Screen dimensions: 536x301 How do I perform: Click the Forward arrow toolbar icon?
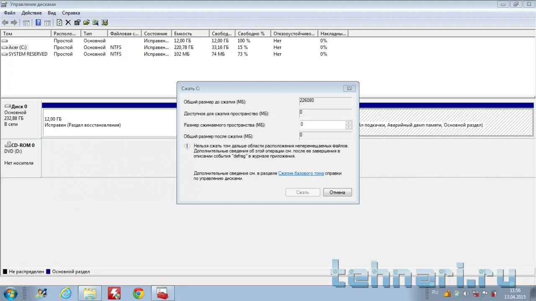14,23
